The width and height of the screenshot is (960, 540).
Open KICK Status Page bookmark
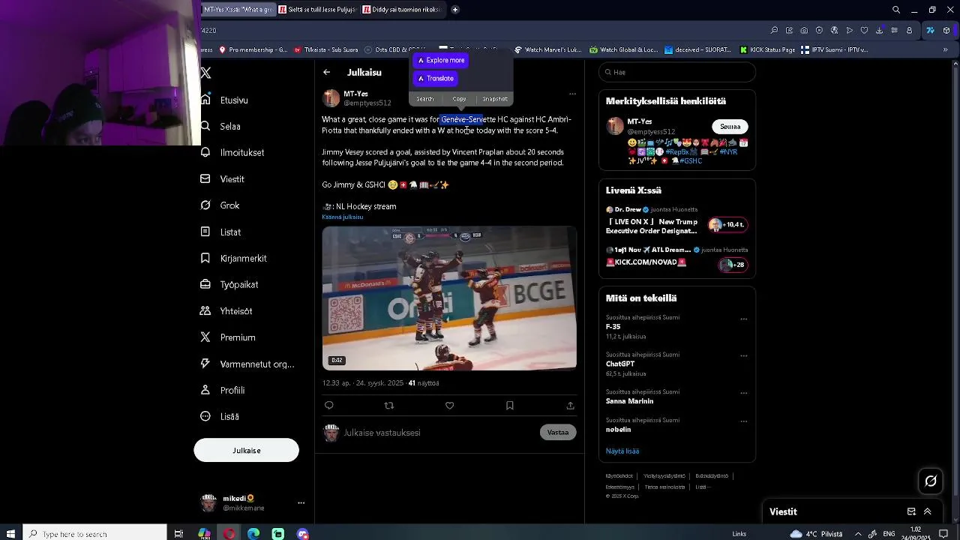click(767, 50)
